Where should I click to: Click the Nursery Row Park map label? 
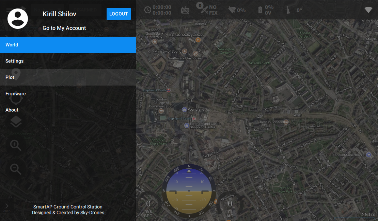(285, 190)
